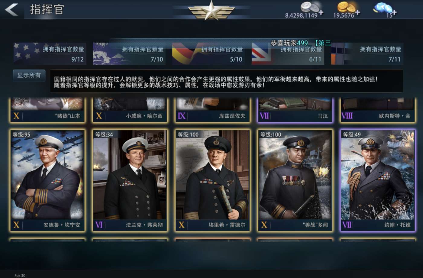This screenshot has height=278, width=423.
Task: Open commander 法兰克·弗莱彻 card
Action: click(x=130, y=180)
